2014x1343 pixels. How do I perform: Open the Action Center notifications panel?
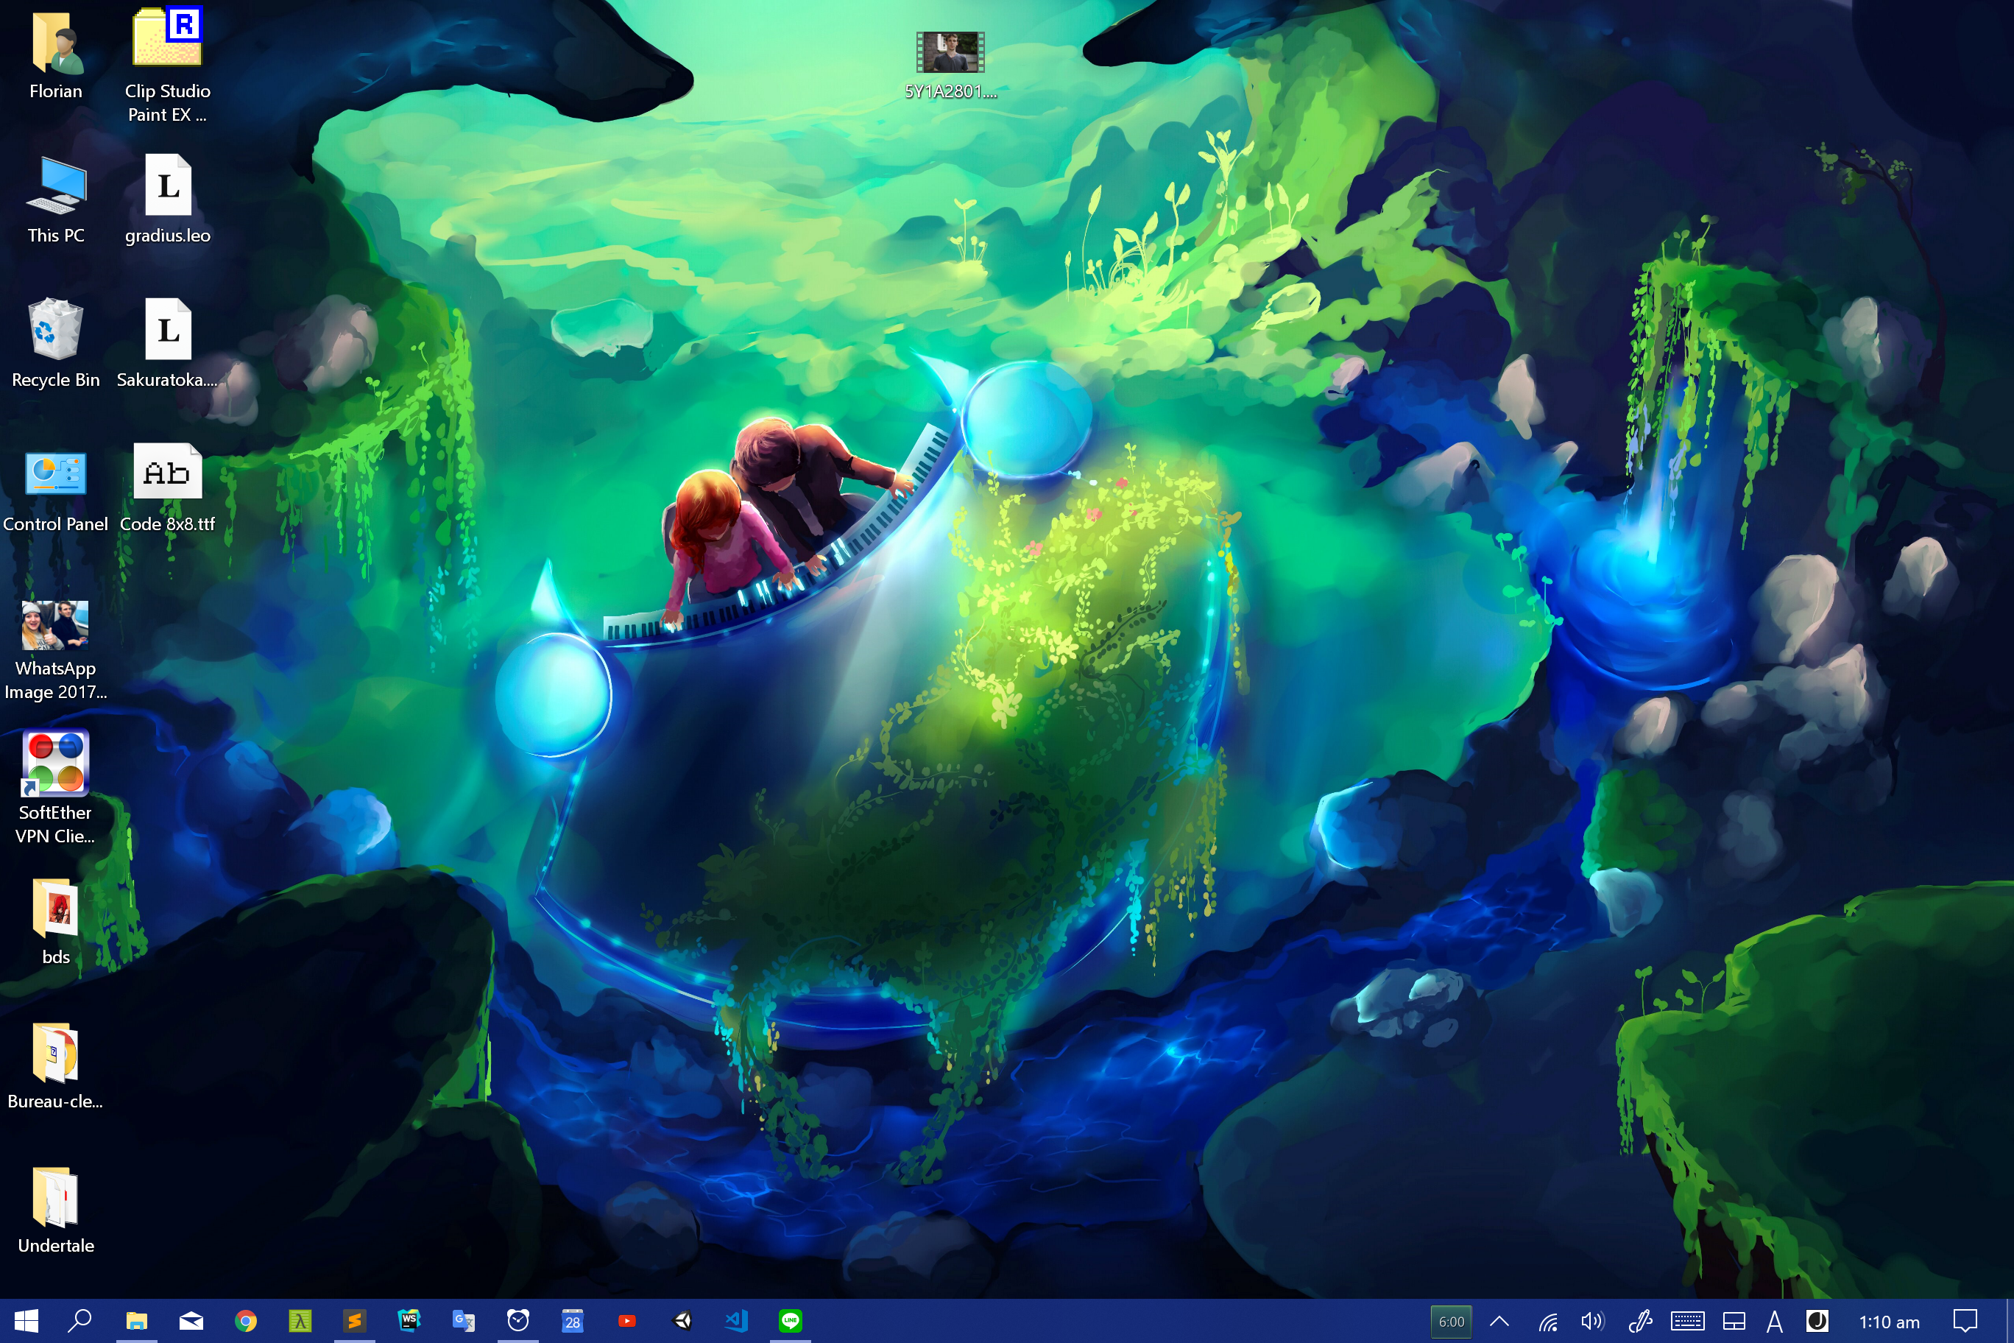click(1965, 1322)
